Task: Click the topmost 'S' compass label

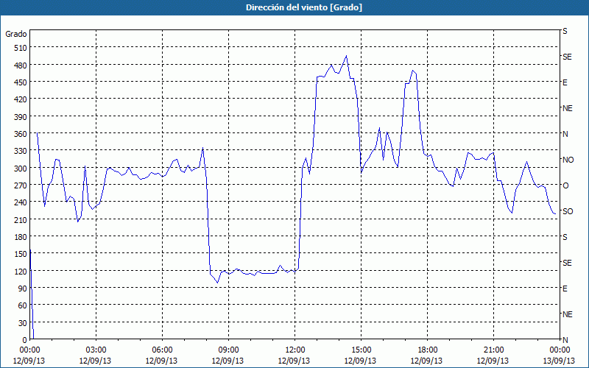Action: 565,31
